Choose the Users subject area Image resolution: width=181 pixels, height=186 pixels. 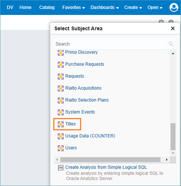[71, 148]
